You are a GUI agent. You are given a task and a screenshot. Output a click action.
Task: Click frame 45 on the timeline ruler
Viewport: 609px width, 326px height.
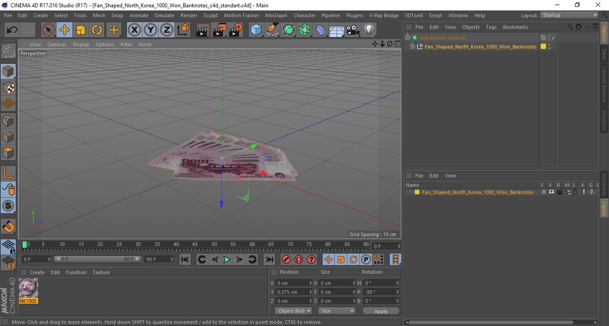pos(195,244)
